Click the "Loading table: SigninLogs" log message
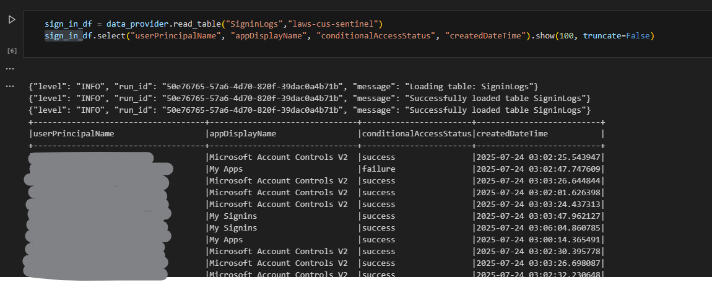The width and height of the screenshot is (712, 282). point(469,86)
